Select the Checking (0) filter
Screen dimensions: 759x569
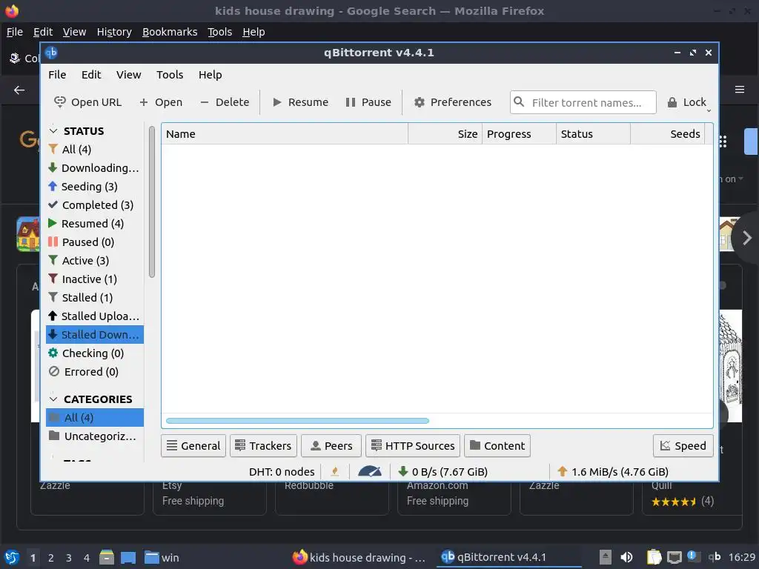pyautogui.click(x=95, y=353)
